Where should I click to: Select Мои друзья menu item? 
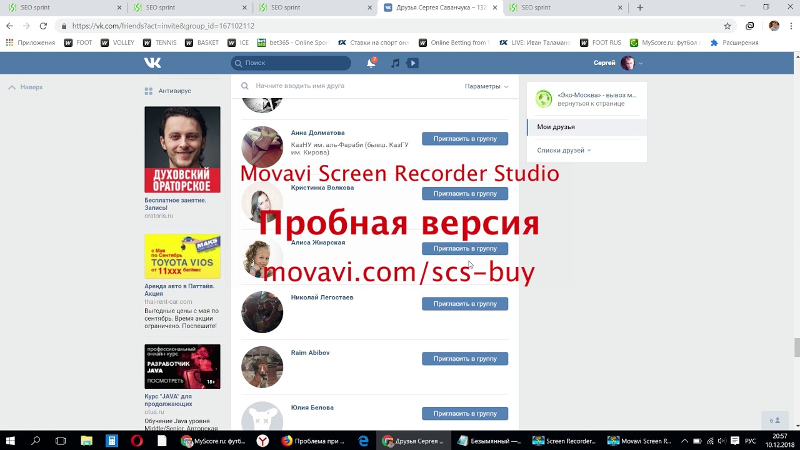587,127
